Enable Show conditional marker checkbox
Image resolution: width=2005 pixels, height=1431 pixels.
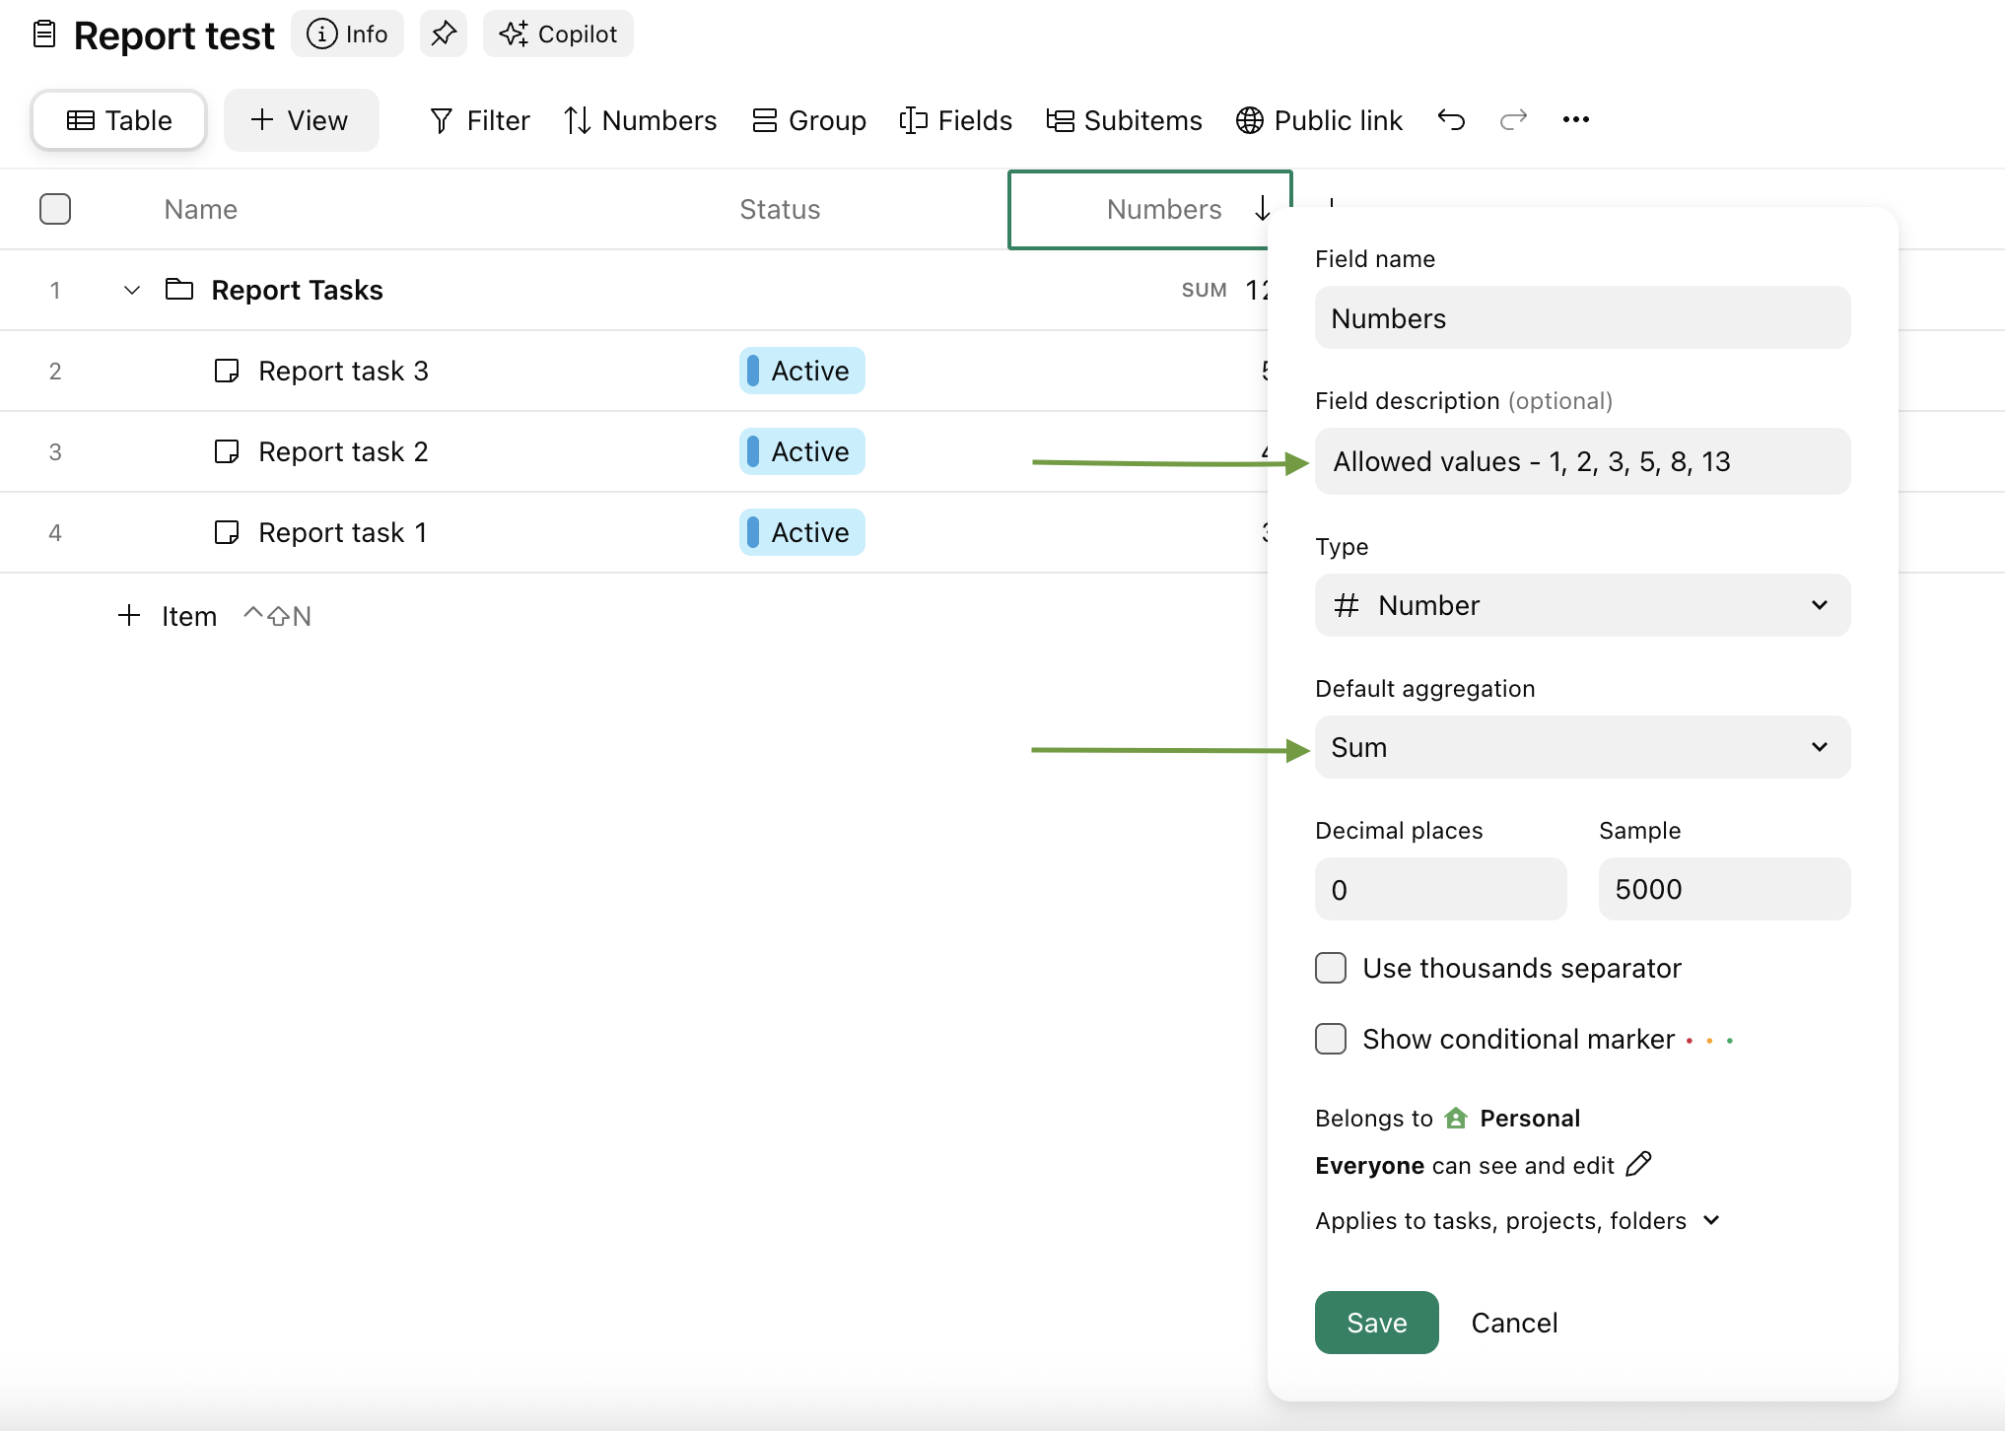(1331, 1039)
